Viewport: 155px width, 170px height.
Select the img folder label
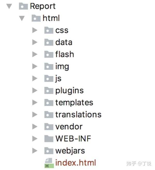pos(62,67)
